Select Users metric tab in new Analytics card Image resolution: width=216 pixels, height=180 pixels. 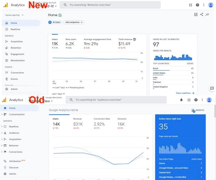(55, 43)
